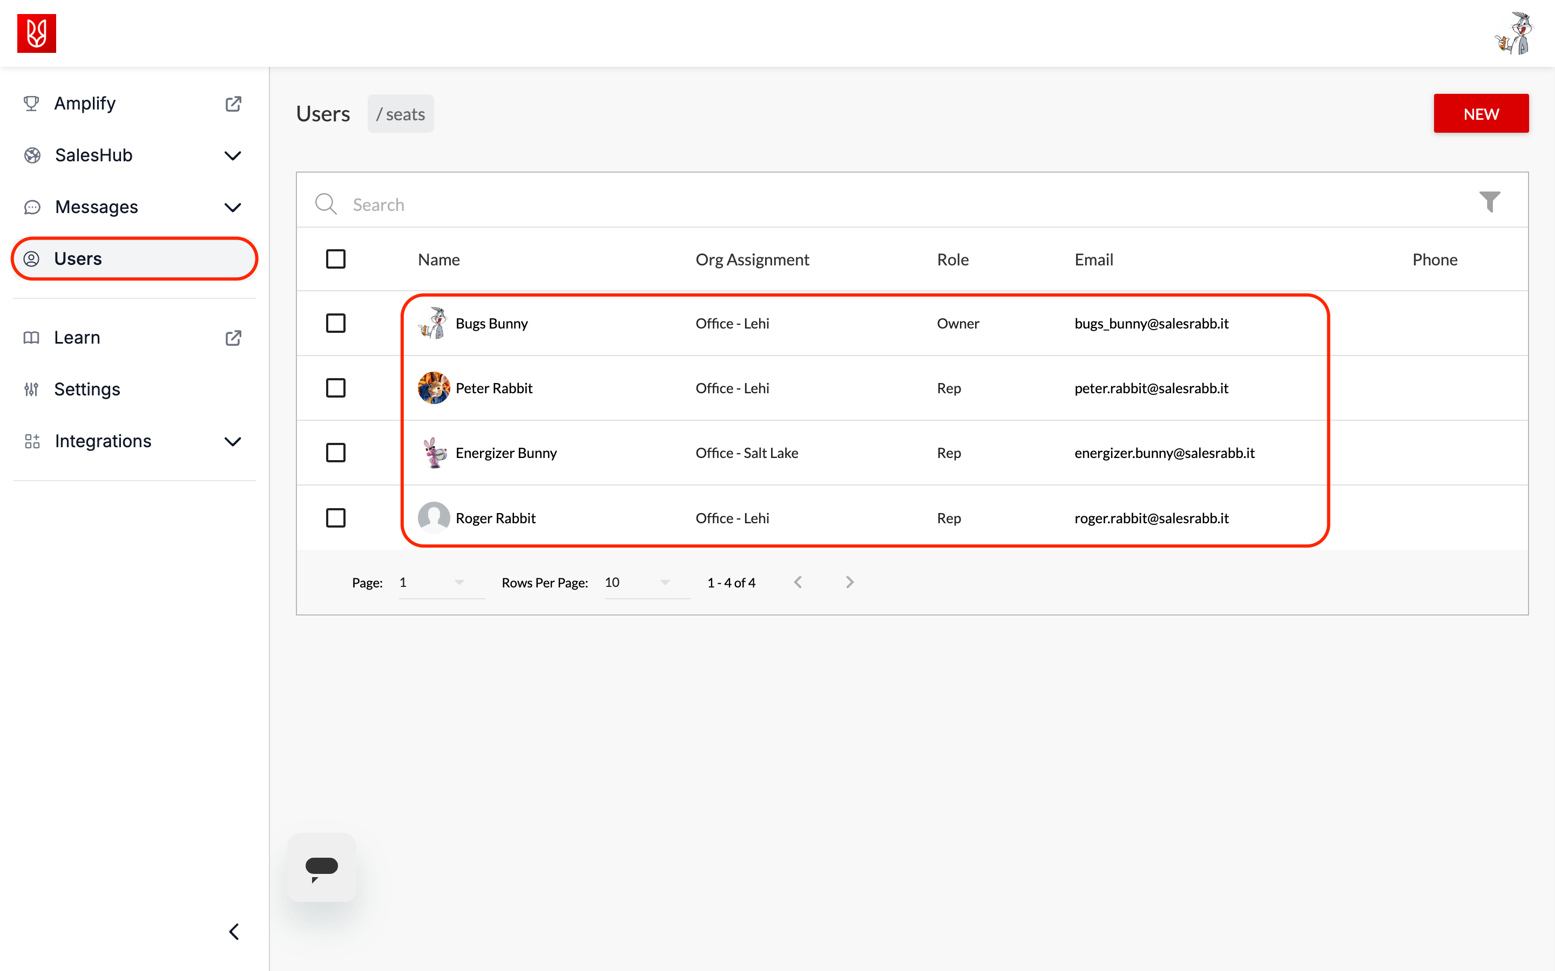Click the / seats chip
The width and height of the screenshot is (1555, 971).
pyautogui.click(x=400, y=114)
